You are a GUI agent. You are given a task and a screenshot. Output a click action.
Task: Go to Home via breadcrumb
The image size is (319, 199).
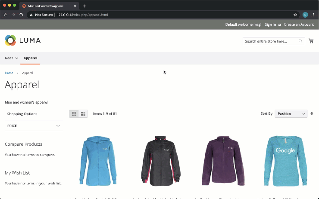[9, 73]
